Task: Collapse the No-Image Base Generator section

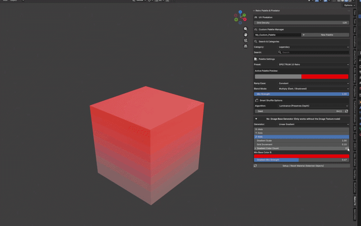Action: click(x=256, y=119)
